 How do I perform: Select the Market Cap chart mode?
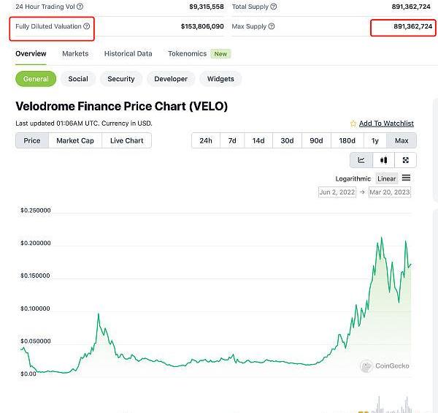[75, 140]
